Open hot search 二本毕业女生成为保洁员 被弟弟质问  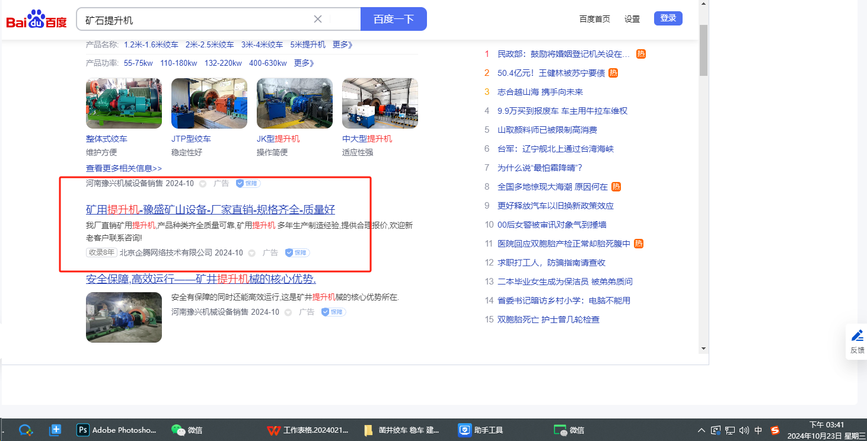[565, 282]
